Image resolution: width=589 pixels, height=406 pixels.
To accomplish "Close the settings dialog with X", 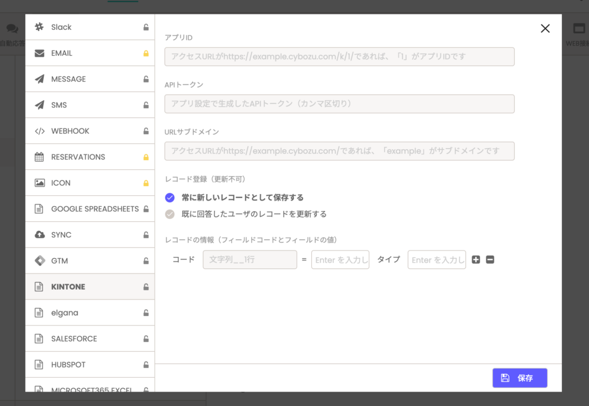I will (545, 29).
